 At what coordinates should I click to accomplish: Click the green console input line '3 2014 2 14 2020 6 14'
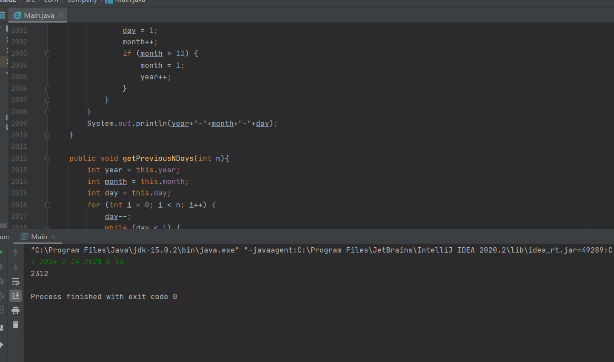(x=77, y=261)
